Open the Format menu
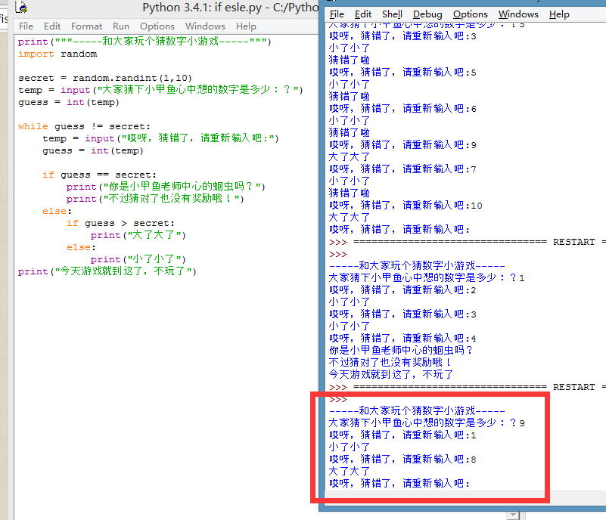 pyautogui.click(x=85, y=26)
